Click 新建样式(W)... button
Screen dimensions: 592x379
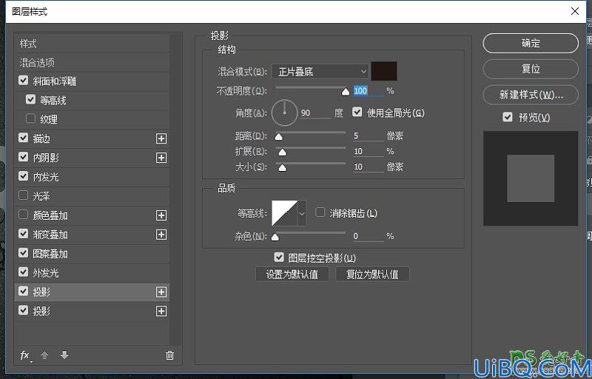531,95
